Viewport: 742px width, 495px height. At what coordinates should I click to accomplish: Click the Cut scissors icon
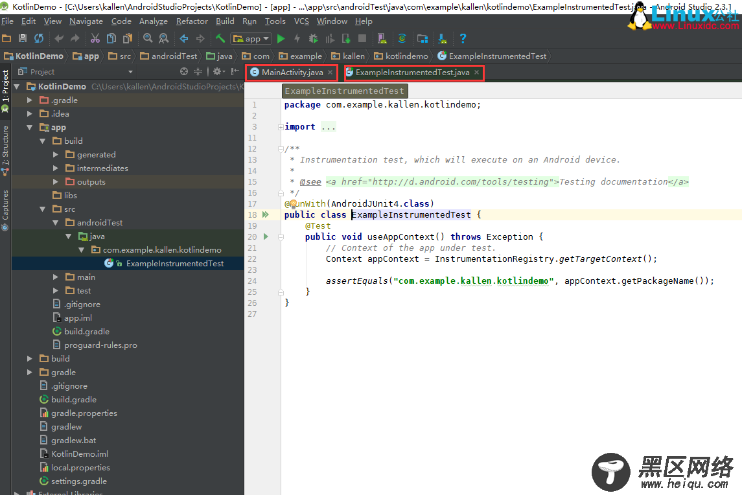[x=95, y=38]
